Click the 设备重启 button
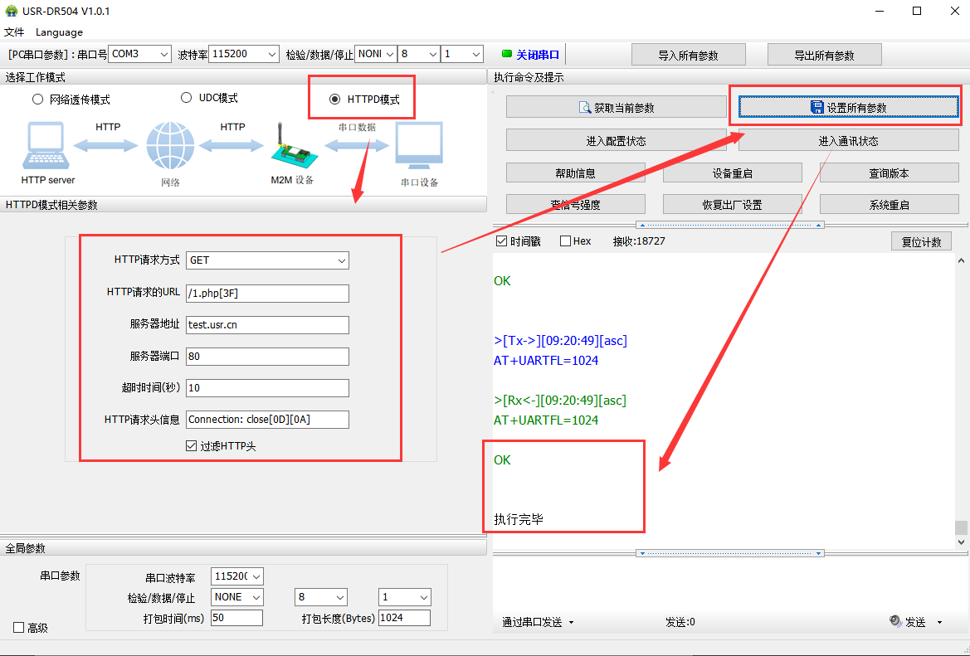970x656 pixels. click(732, 173)
